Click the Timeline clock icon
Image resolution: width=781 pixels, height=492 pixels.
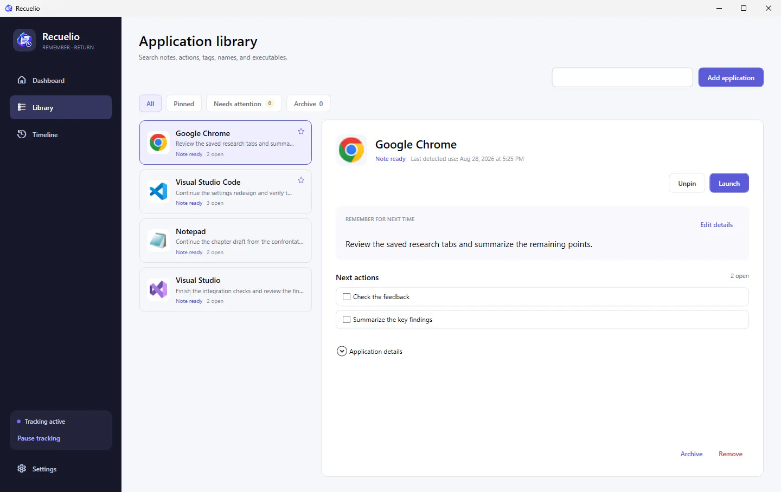(x=22, y=134)
